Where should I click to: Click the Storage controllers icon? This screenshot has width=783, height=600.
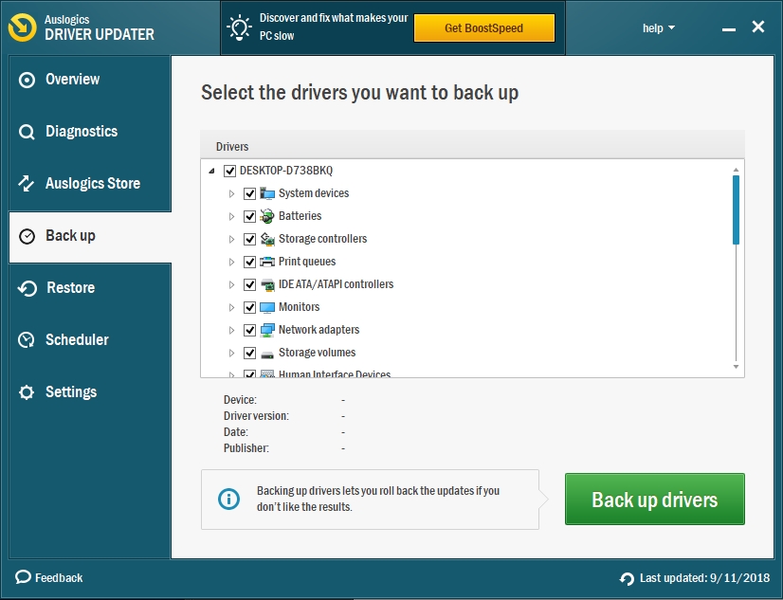(x=267, y=239)
